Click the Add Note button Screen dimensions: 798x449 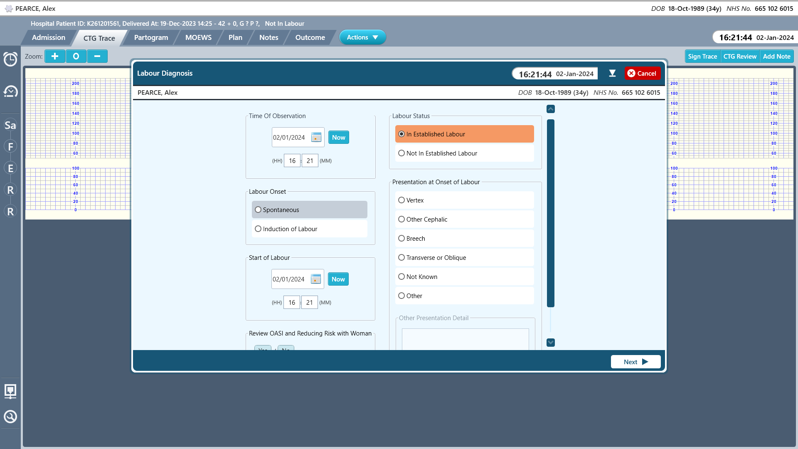[776, 57]
